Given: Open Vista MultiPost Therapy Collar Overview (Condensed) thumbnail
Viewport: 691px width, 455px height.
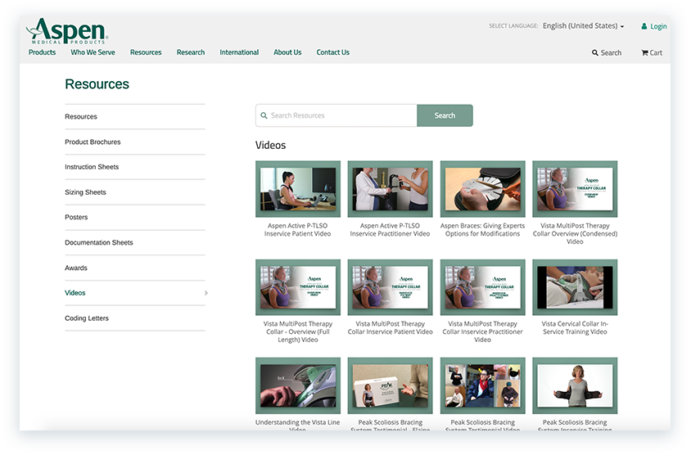Looking at the screenshot, I should pos(575,189).
